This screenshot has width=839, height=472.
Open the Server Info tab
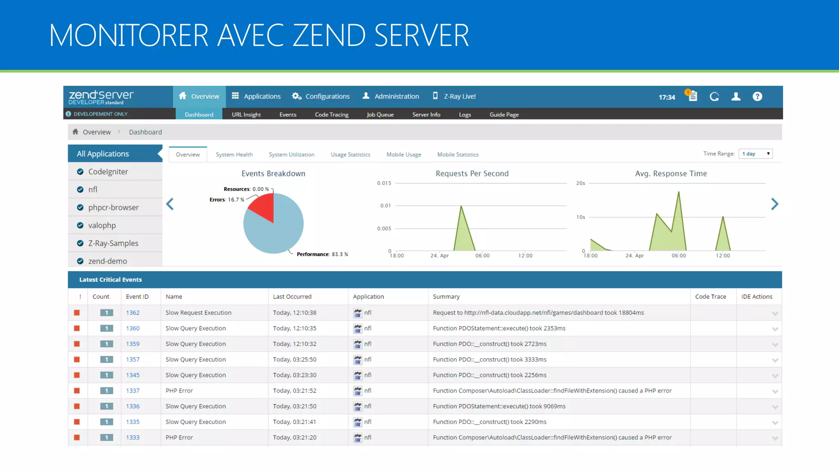(426, 114)
